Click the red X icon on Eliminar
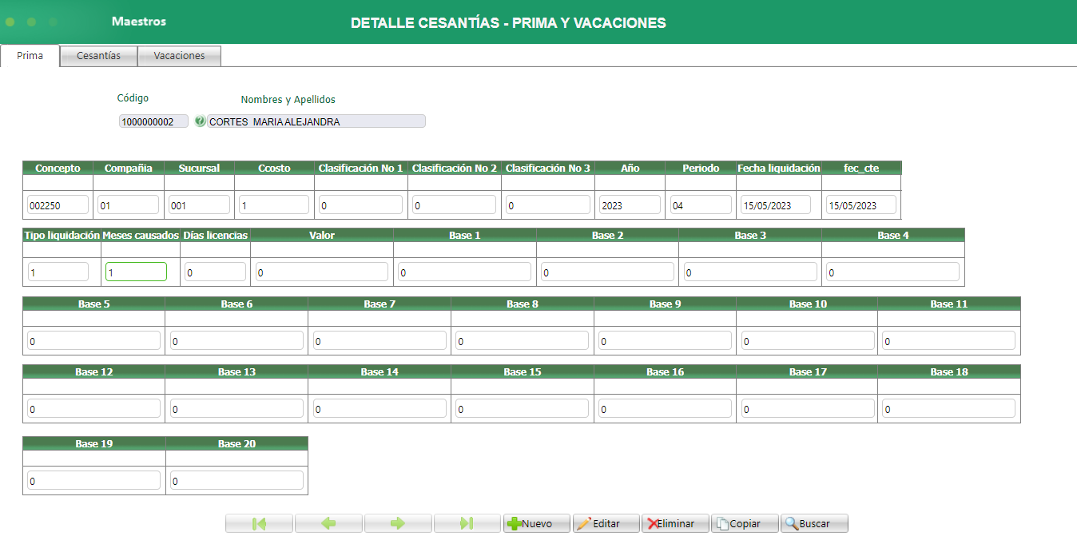Viewport: 1077px width, 552px height. 653,523
